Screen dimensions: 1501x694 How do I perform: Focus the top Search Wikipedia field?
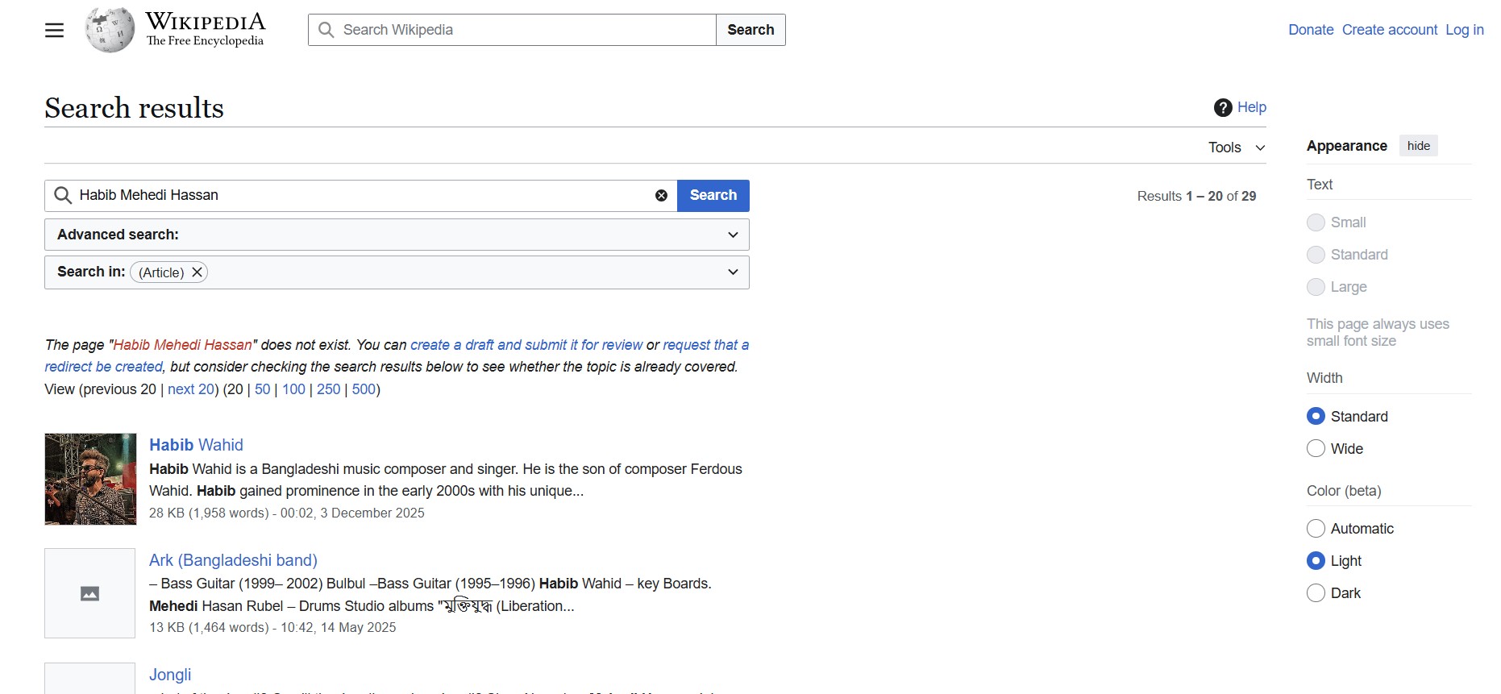(524, 30)
